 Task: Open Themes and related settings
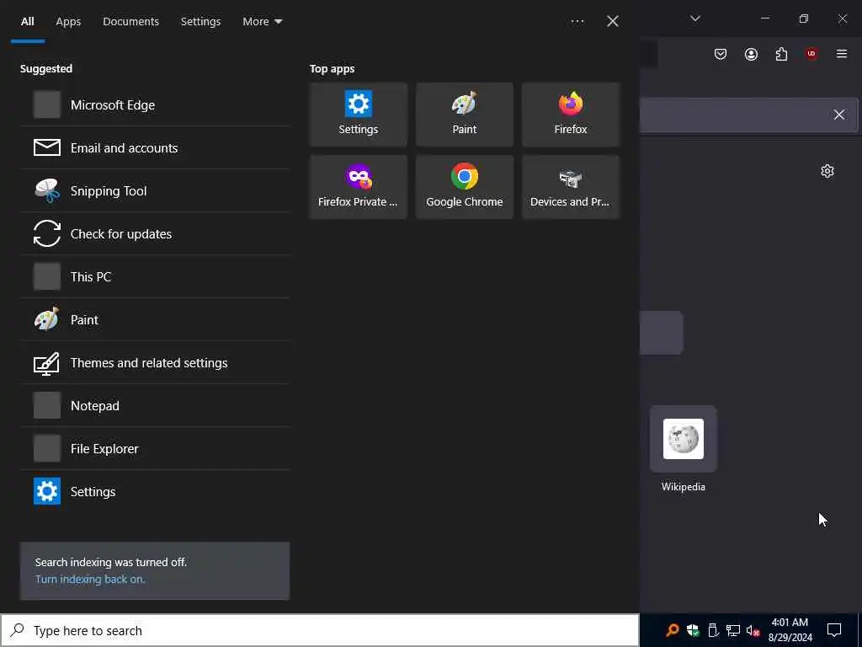pyautogui.click(x=155, y=362)
